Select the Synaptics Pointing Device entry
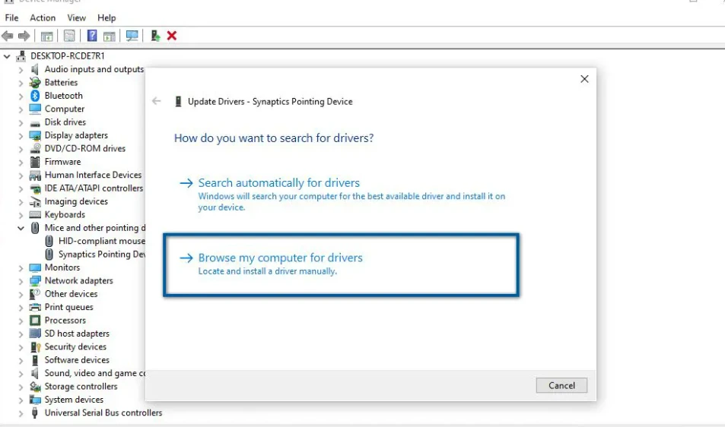Screen dimensions: 725x427 point(101,255)
